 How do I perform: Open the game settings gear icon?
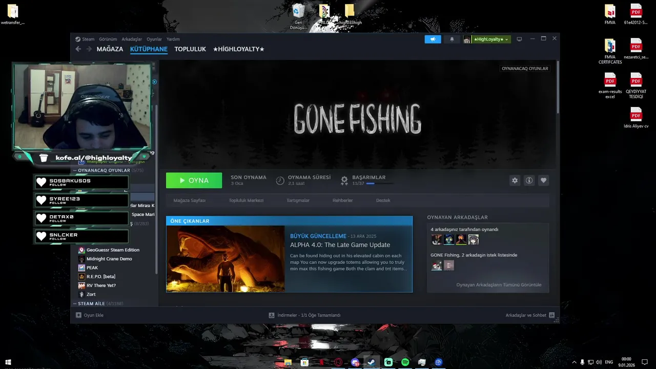click(515, 180)
